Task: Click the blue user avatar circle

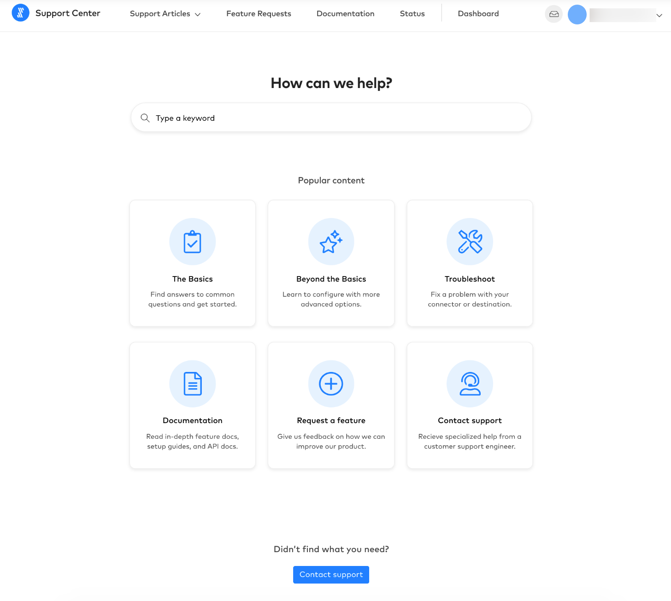Action: pyautogui.click(x=577, y=15)
